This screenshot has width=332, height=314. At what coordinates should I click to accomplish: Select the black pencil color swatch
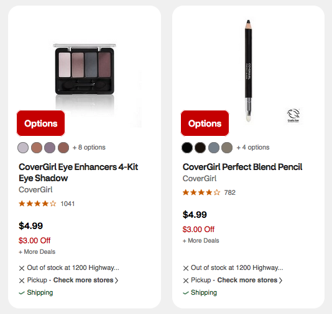(x=187, y=147)
